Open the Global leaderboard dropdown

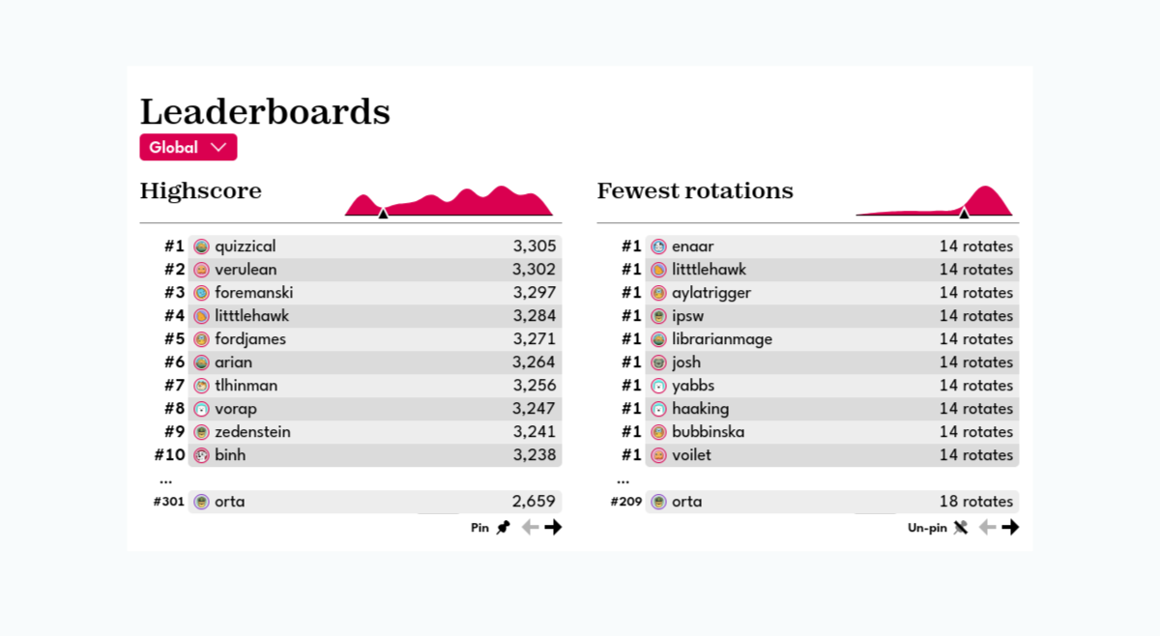tap(188, 147)
